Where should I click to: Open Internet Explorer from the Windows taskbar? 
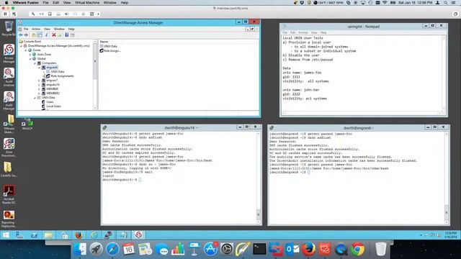pyautogui.click(x=94, y=235)
